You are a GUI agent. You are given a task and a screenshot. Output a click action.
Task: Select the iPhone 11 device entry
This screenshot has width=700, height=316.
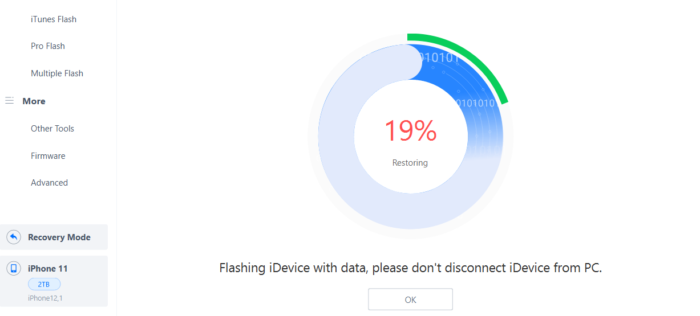[54, 281]
